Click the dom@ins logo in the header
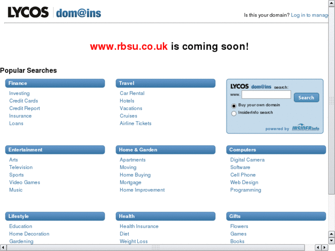335x251 pixels. click(x=78, y=13)
